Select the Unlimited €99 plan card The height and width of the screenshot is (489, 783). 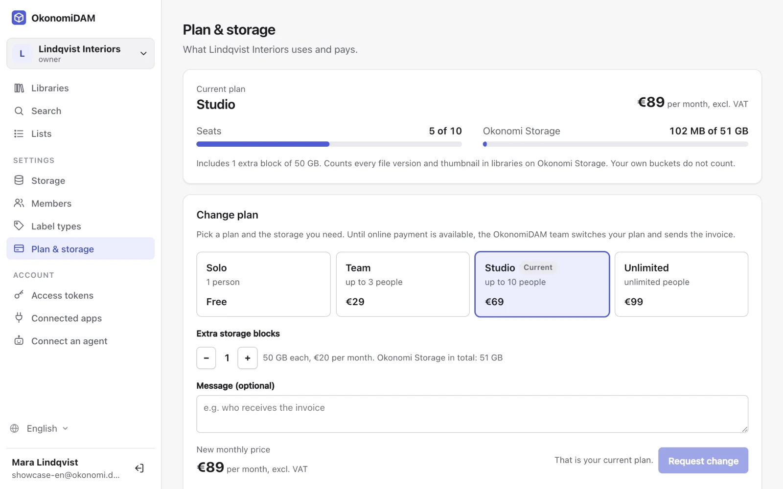point(681,284)
